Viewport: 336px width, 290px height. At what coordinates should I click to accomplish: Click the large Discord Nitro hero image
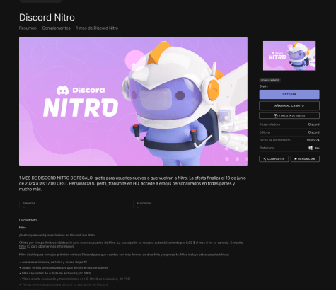[x=133, y=101]
